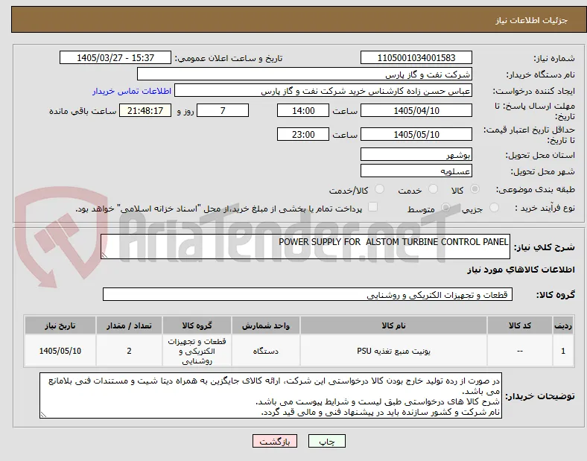This screenshot has height=461, width=587.
Task: Click the quantity cell 2
Action: click(x=129, y=351)
